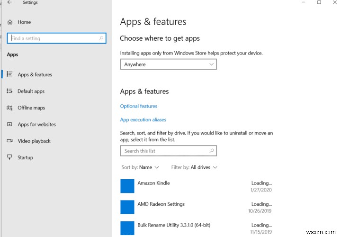Viewport: 341px width, 237px height.
Task: Minimize the Settings window
Action: click(x=304, y=2)
